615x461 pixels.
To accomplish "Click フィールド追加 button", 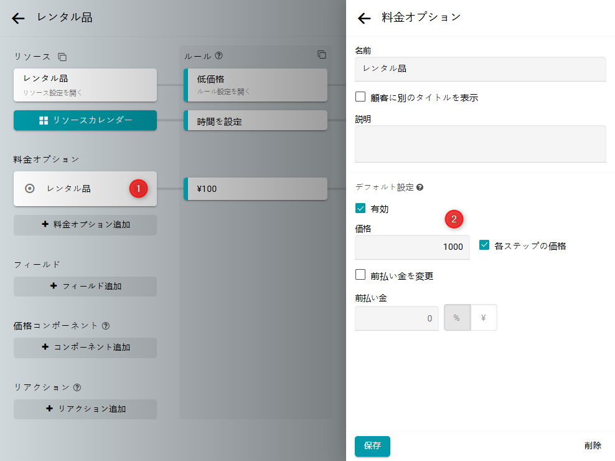I will (x=85, y=287).
